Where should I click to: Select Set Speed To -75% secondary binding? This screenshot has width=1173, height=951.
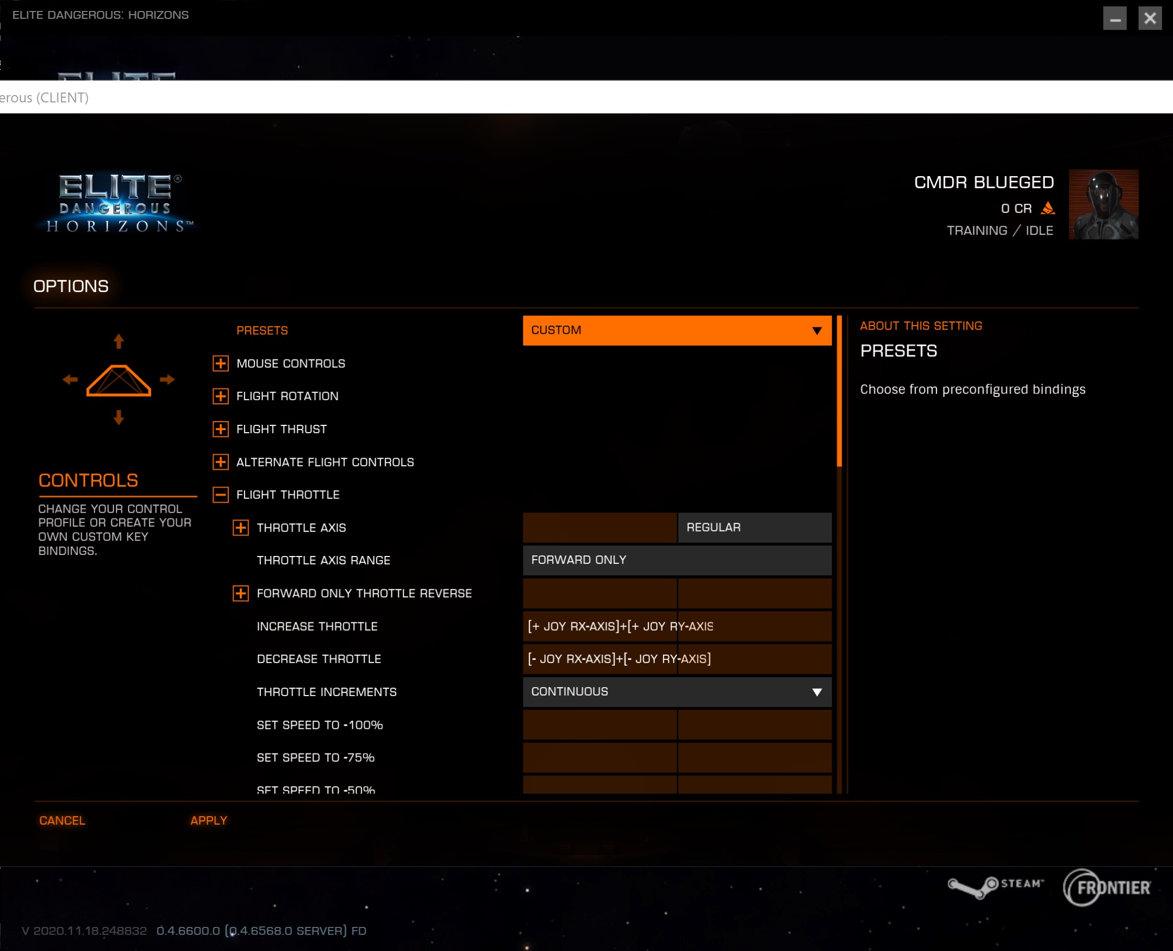point(754,757)
